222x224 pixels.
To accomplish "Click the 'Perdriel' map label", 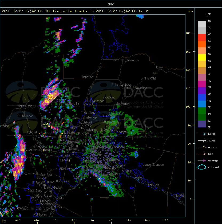I will coord(65,155).
